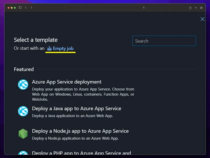Click the Featured section heading
210x158 pixels.
click(24, 69)
